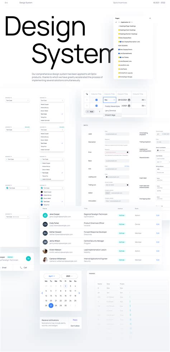The width and height of the screenshot is (170, 352).
Task: Toggle the checkbox in the second spreadsheet row
Action: coord(96,106)
